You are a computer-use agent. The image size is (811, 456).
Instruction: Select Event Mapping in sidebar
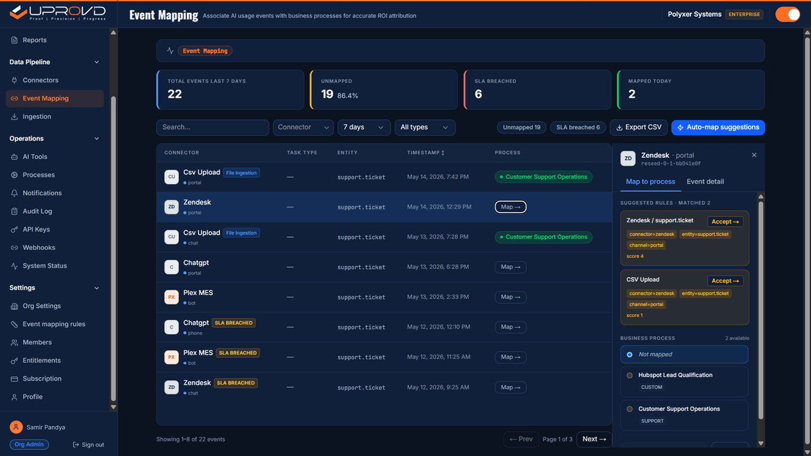pyautogui.click(x=55, y=99)
